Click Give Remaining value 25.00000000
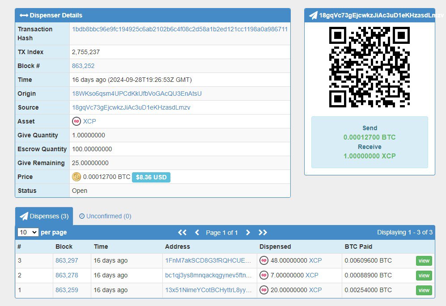This screenshot has height=306, width=446. tap(90, 163)
